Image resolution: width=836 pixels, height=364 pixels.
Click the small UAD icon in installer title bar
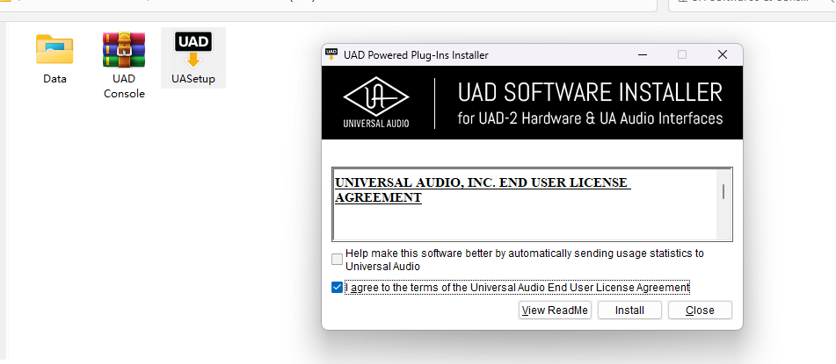(x=331, y=54)
